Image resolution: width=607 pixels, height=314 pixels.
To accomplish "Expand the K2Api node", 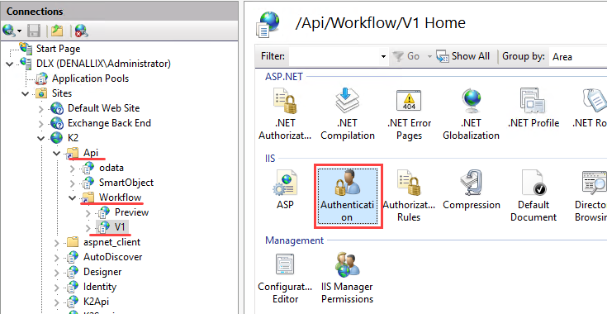I will [x=57, y=302].
